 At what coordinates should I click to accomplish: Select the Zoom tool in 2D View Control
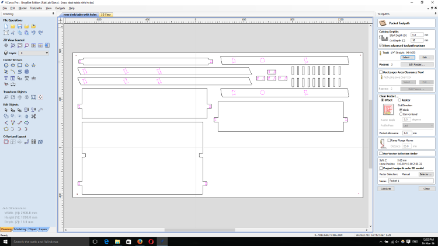coord(13,45)
